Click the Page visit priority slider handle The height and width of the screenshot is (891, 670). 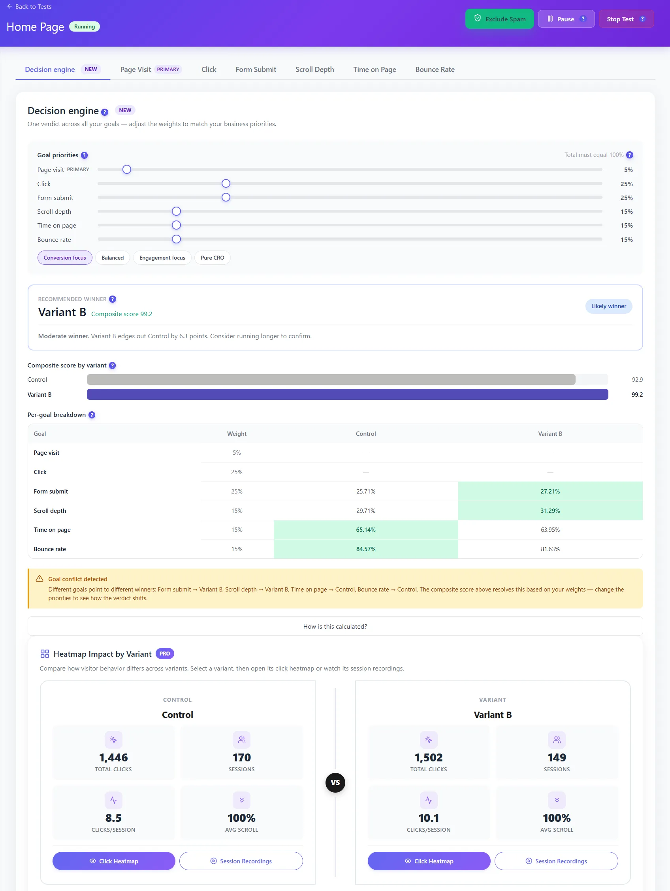click(x=127, y=170)
